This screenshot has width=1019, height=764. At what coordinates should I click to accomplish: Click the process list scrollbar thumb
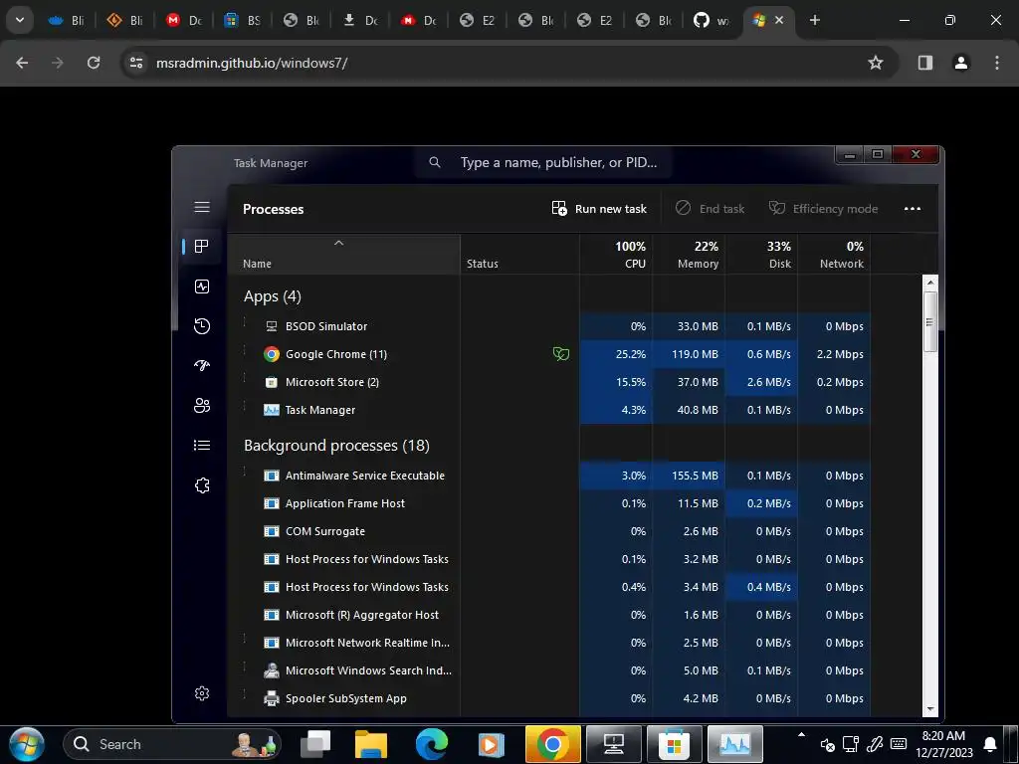(930, 321)
